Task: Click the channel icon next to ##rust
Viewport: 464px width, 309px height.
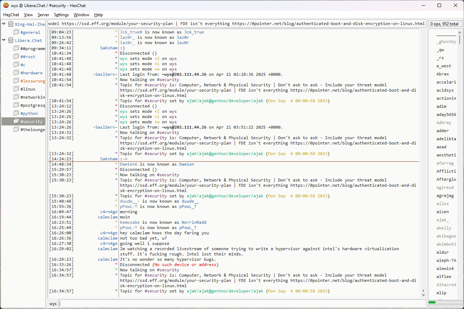Action: 16,57
